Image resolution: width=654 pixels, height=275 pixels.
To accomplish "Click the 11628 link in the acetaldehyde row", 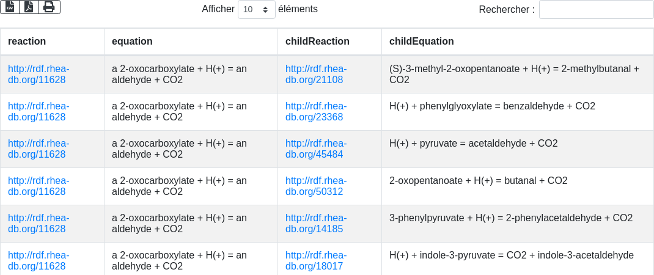I will (x=38, y=149).
